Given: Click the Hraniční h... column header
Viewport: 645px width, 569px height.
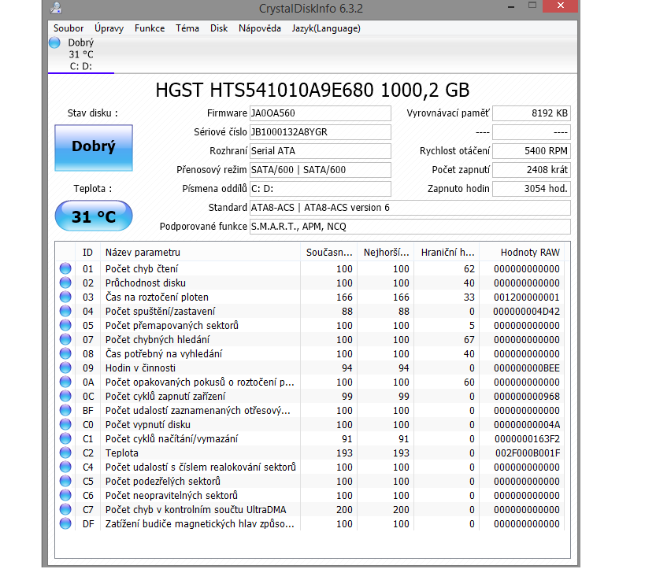Looking at the screenshot, I should [447, 252].
